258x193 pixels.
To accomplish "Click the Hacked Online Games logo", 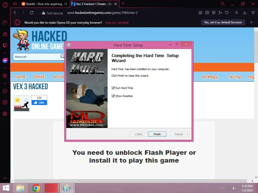I will coord(40,40).
